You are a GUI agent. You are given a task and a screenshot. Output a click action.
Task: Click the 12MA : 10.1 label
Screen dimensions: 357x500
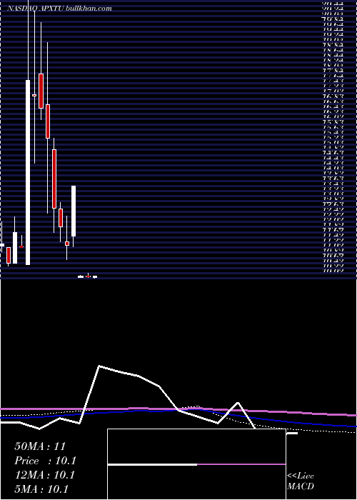point(44,475)
